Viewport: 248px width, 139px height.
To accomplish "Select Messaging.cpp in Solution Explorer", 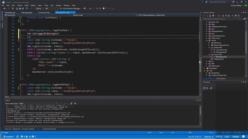I will [221, 57].
